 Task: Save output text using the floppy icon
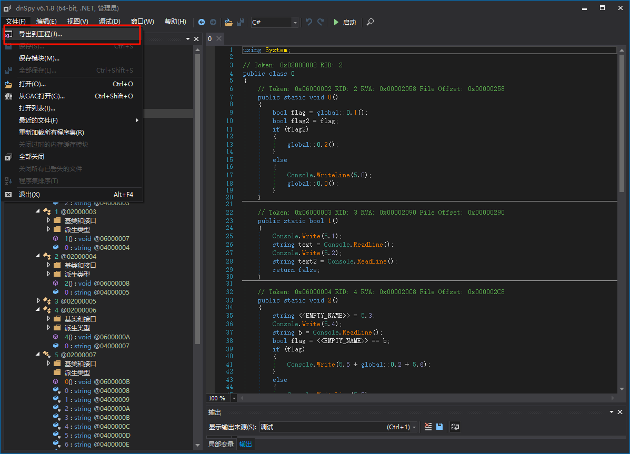440,427
